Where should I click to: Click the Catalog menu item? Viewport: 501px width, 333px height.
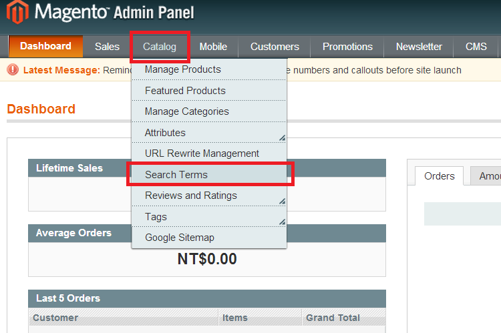[x=160, y=47]
